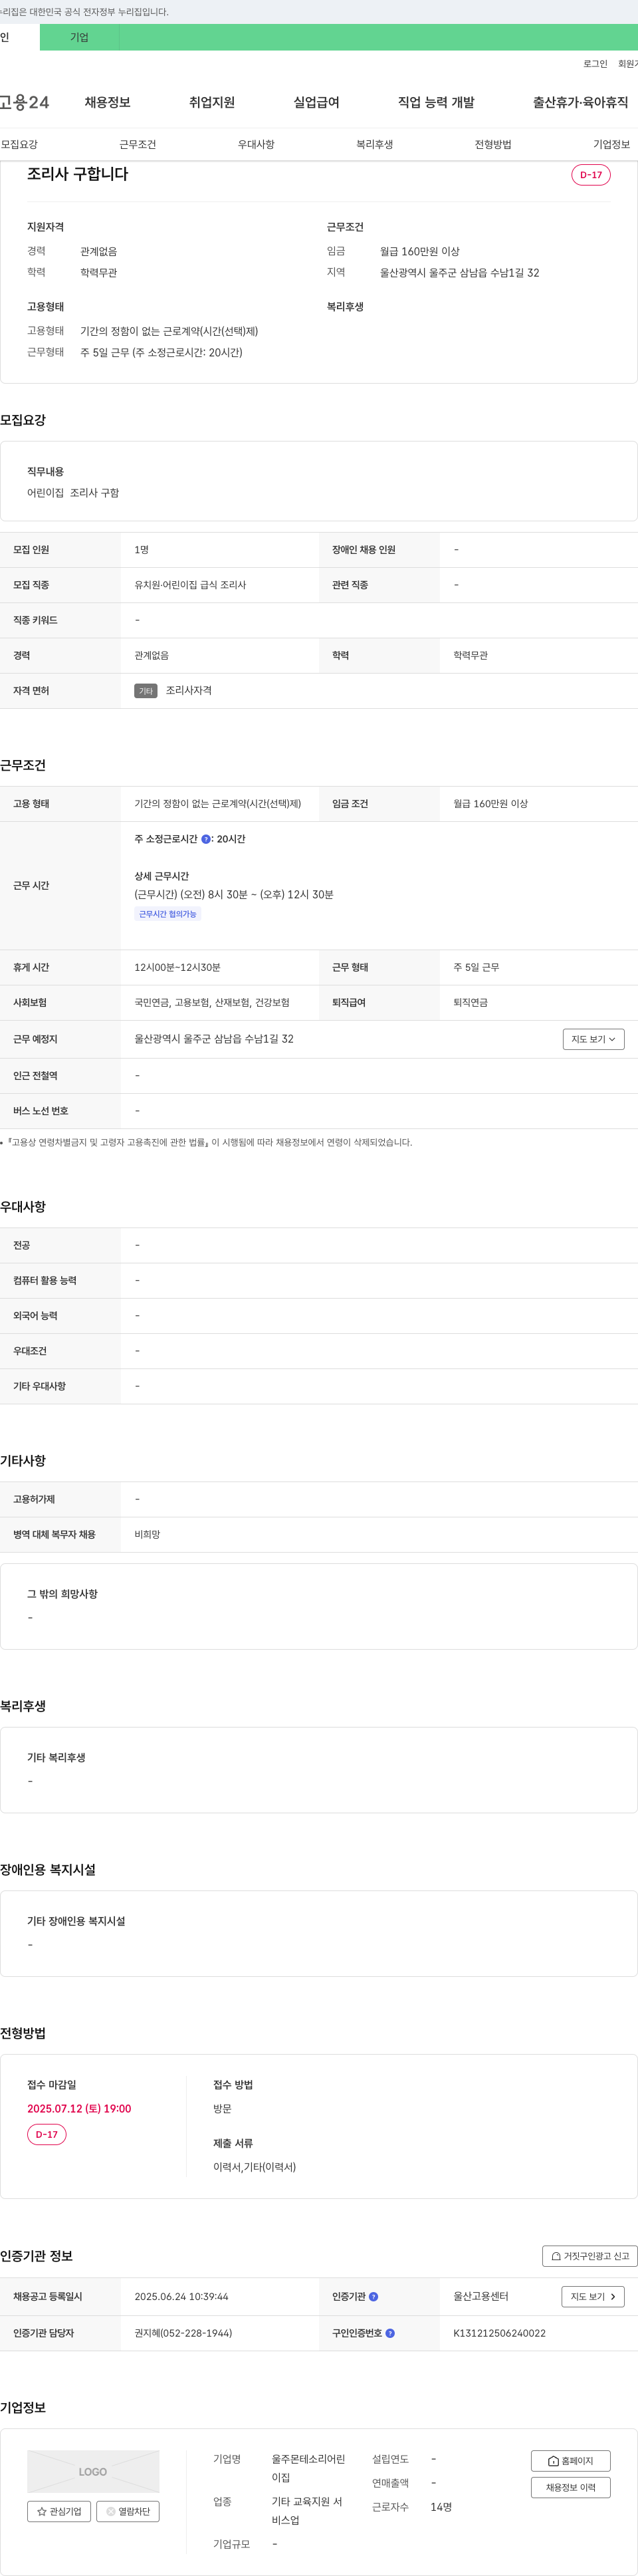Open the 채용정보 이력 button
638x2576 pixels.
click(570, 2487)
